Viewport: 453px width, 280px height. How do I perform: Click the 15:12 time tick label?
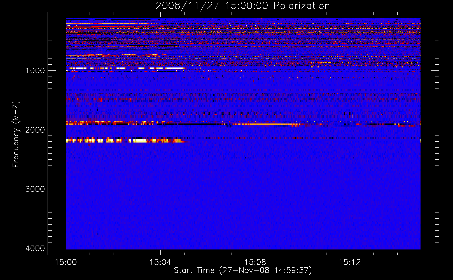[350, 262]
